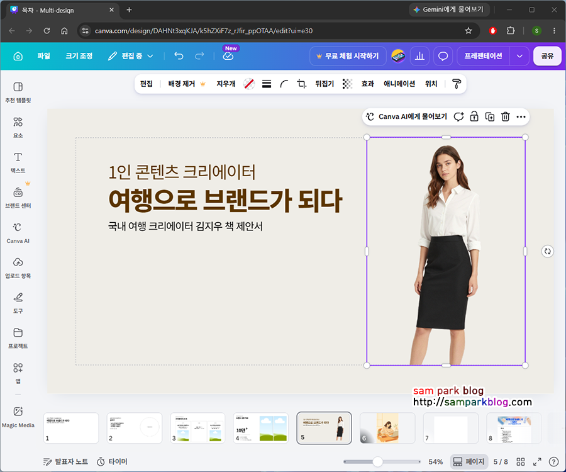Select page 2 thumbnail
The width and height of the screenshot is (566, 472).
pos(135,428)
